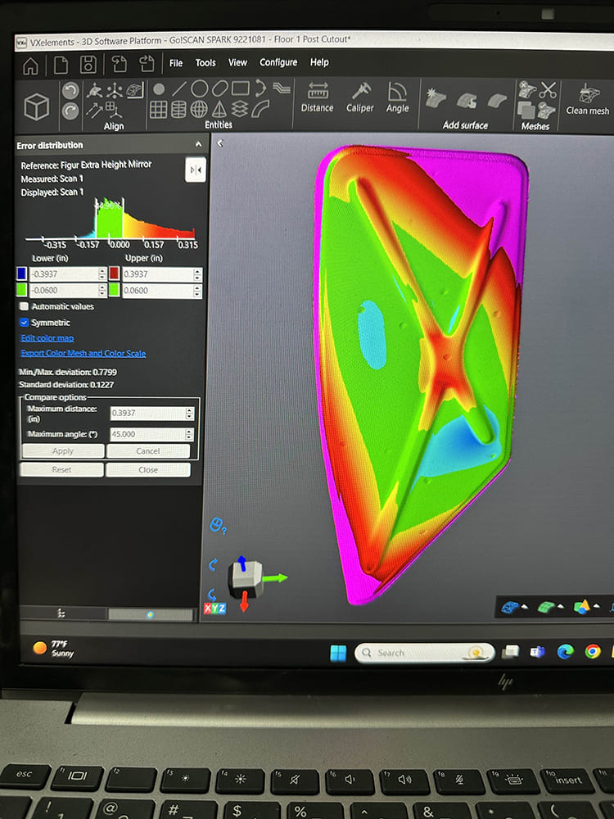Open the weather widget showing 77°F Sunny
The image size is (614, 819).
53,649
